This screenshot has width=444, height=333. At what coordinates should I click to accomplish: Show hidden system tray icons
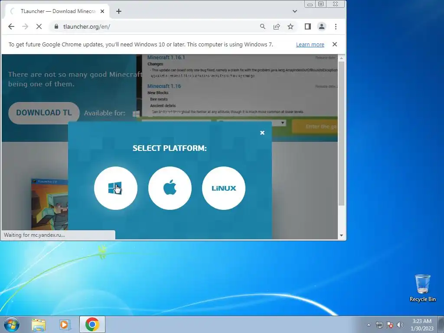click(369, 325)
